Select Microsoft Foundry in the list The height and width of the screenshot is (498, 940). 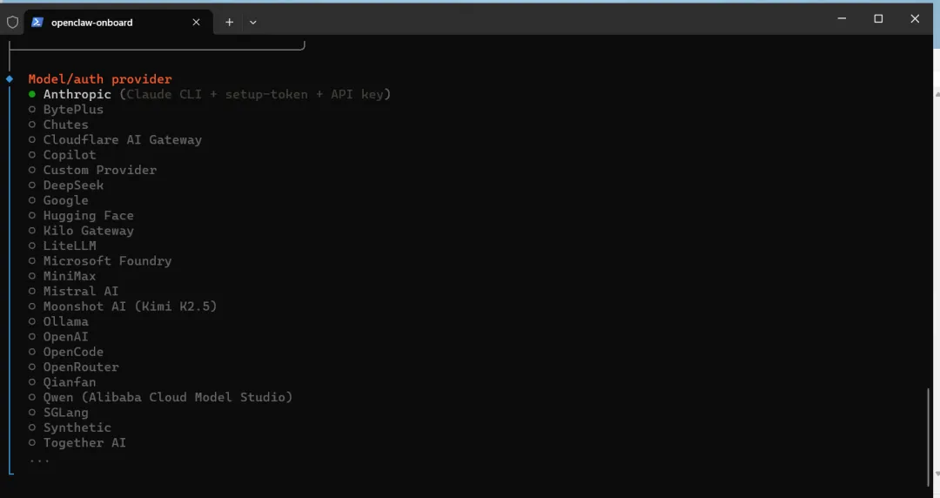tap(100, 260)
